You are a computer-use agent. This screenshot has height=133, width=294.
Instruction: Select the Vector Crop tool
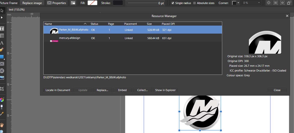pos(2,89)
